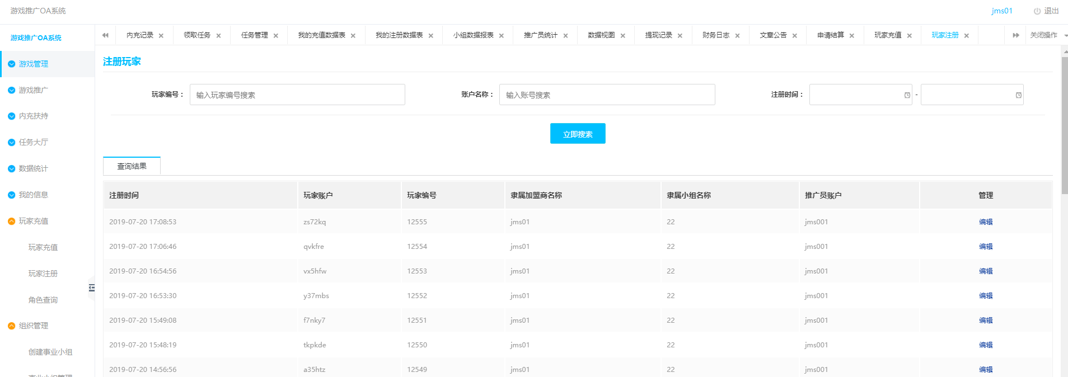Open calendar picker for end registration date
Screen dimensions: 1068x377
point(1018,95)
